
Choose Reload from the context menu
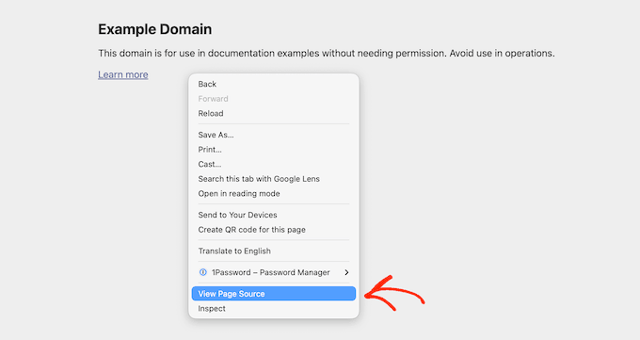pyautogui.click(x=274, y=114)
